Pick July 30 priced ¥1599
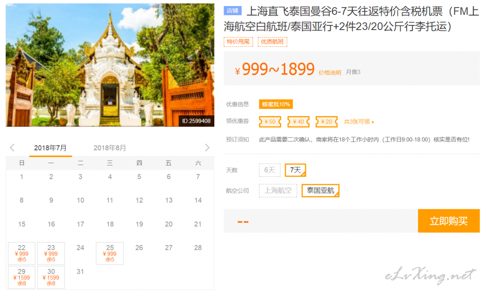Viewport: 481px width, 291px height. [51, 277]
